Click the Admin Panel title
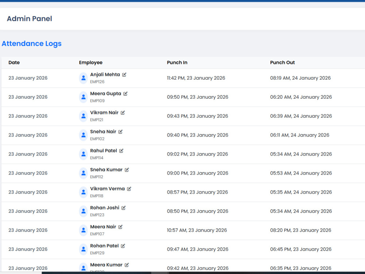The width and height of the screenshot is (365, 274). tap(29, 19)
